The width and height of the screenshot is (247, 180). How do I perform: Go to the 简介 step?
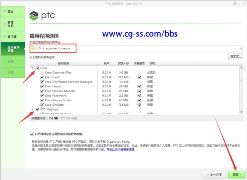tap(12, 12)
